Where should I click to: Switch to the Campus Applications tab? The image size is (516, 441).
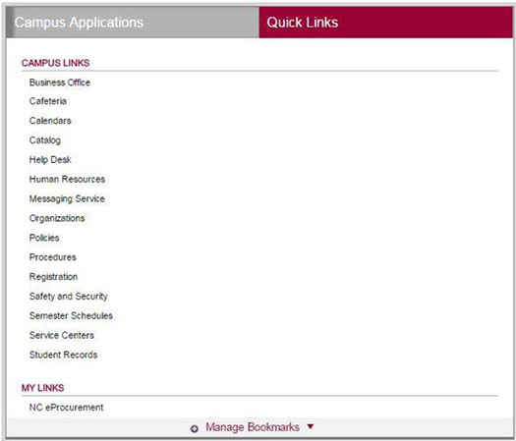(x=133, y=23)
